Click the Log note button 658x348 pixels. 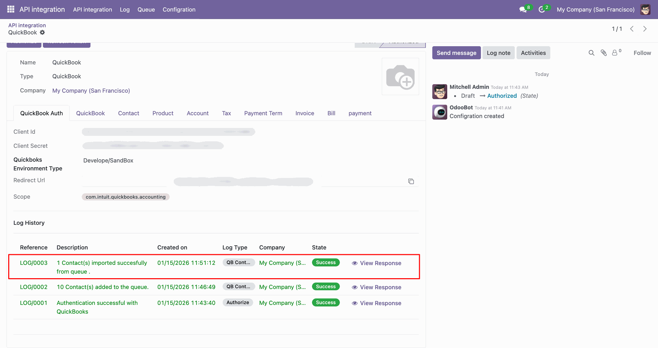coord(499,53)
